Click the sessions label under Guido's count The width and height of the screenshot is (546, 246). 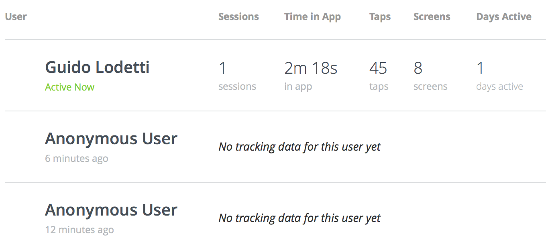[237, 87]
